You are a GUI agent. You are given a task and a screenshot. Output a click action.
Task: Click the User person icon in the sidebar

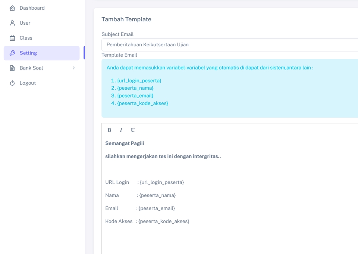(12, 23)
